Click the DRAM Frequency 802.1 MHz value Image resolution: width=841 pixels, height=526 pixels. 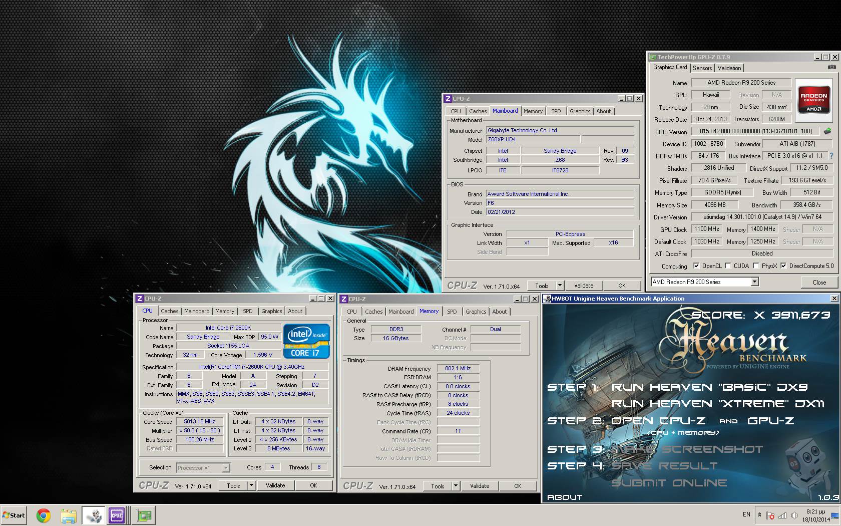tap(458, 368)
